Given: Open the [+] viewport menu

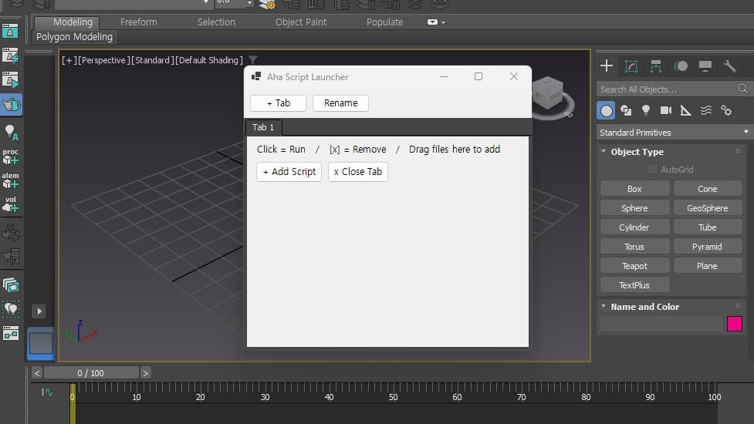Looking at the screenshot, I should [69, 60].
